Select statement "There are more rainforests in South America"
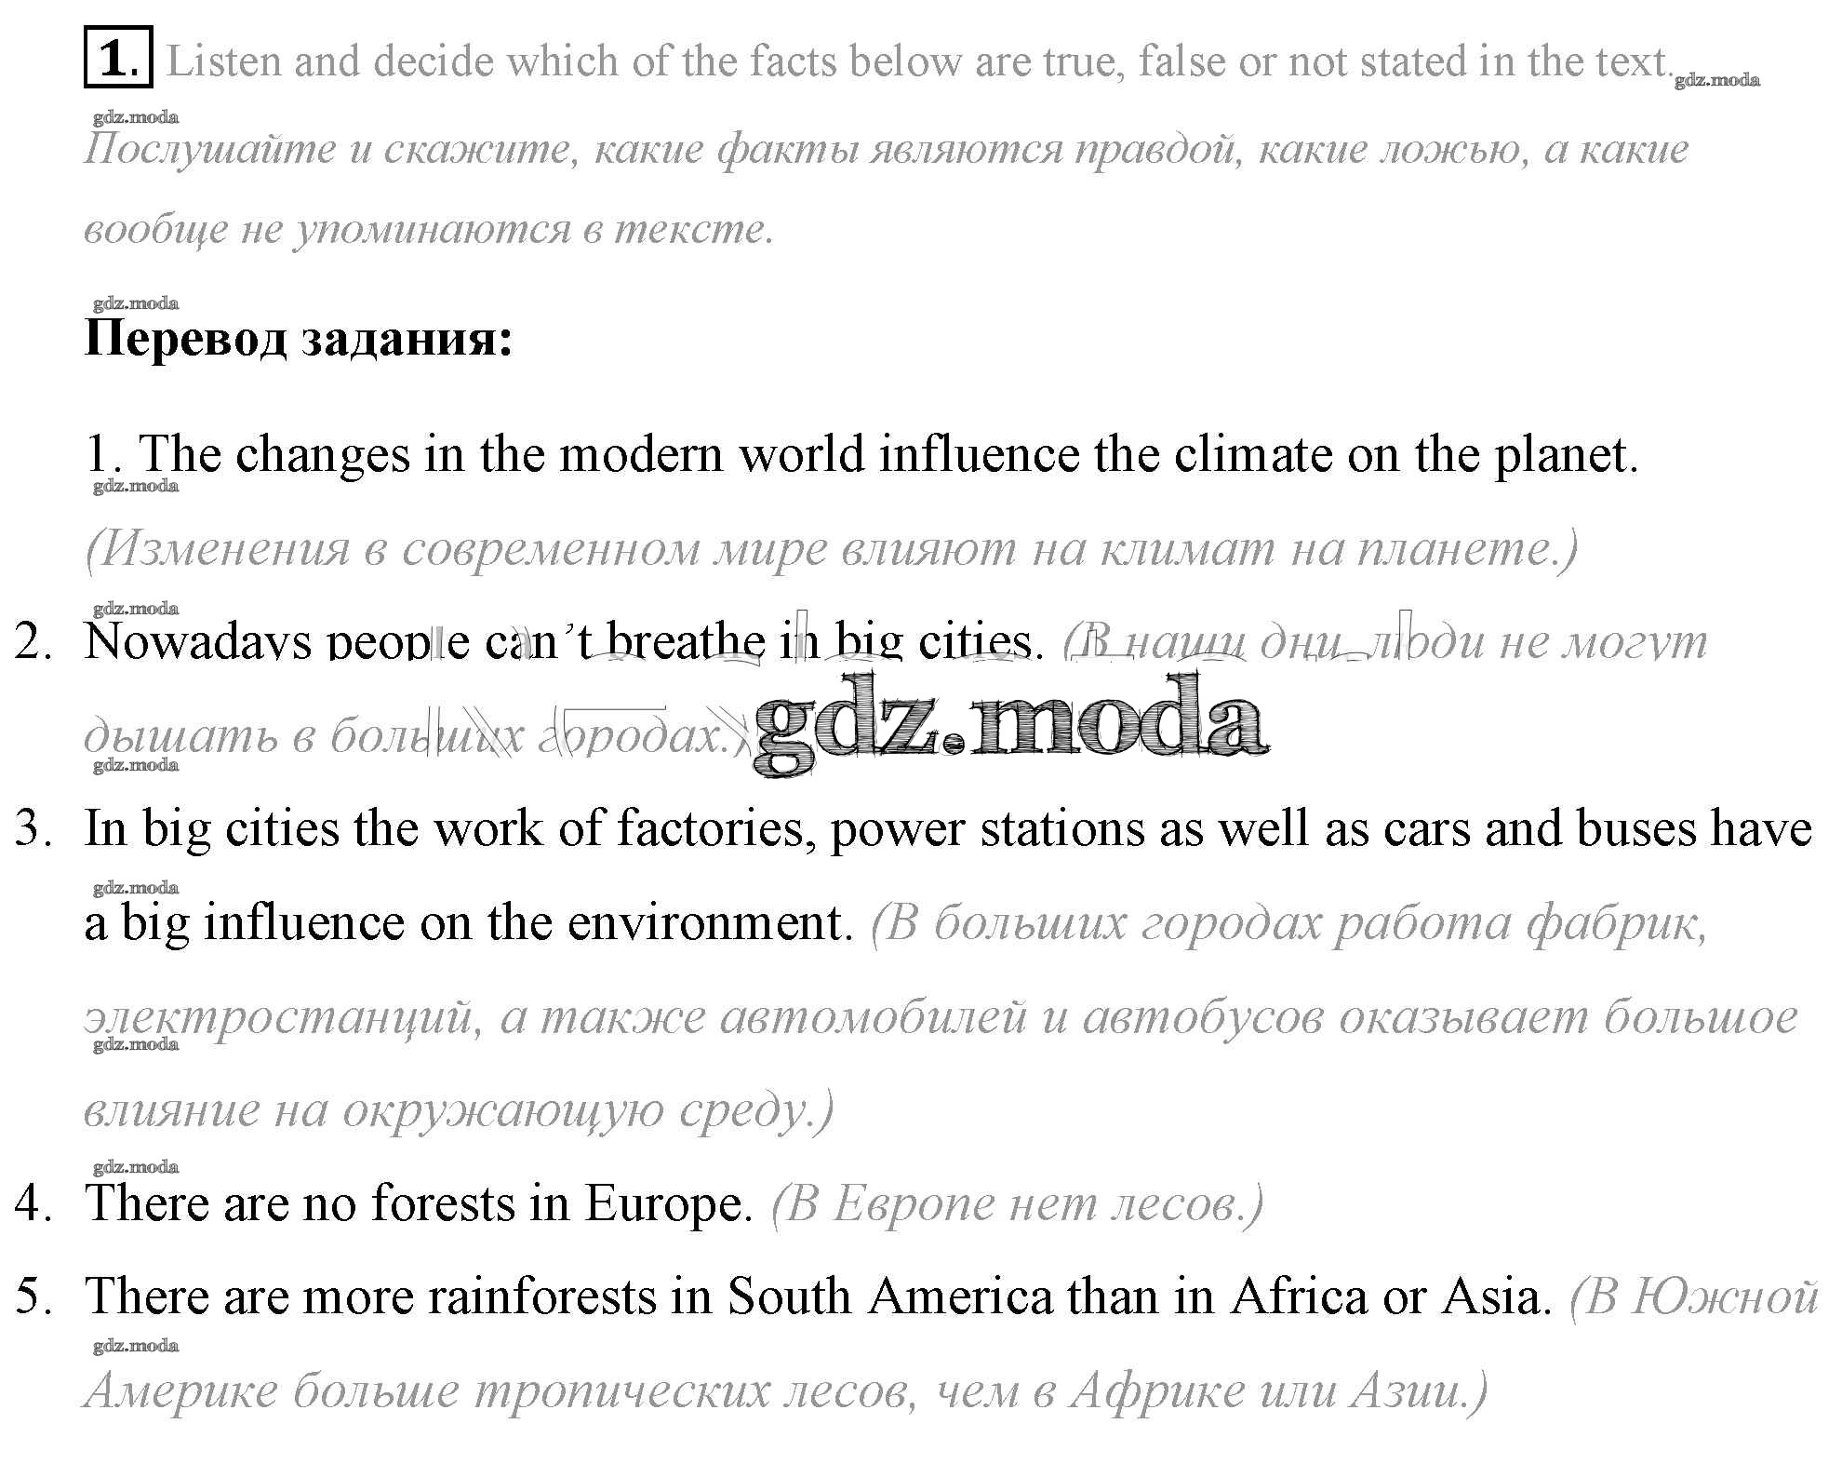Image resolution: width=1842 pixels, height=1464 pixels. pyautogui.click(x=819, y=1296)
